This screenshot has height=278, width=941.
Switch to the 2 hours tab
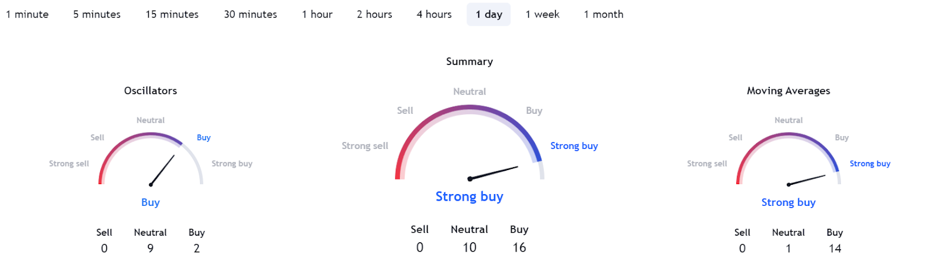(x=374, y=14)
